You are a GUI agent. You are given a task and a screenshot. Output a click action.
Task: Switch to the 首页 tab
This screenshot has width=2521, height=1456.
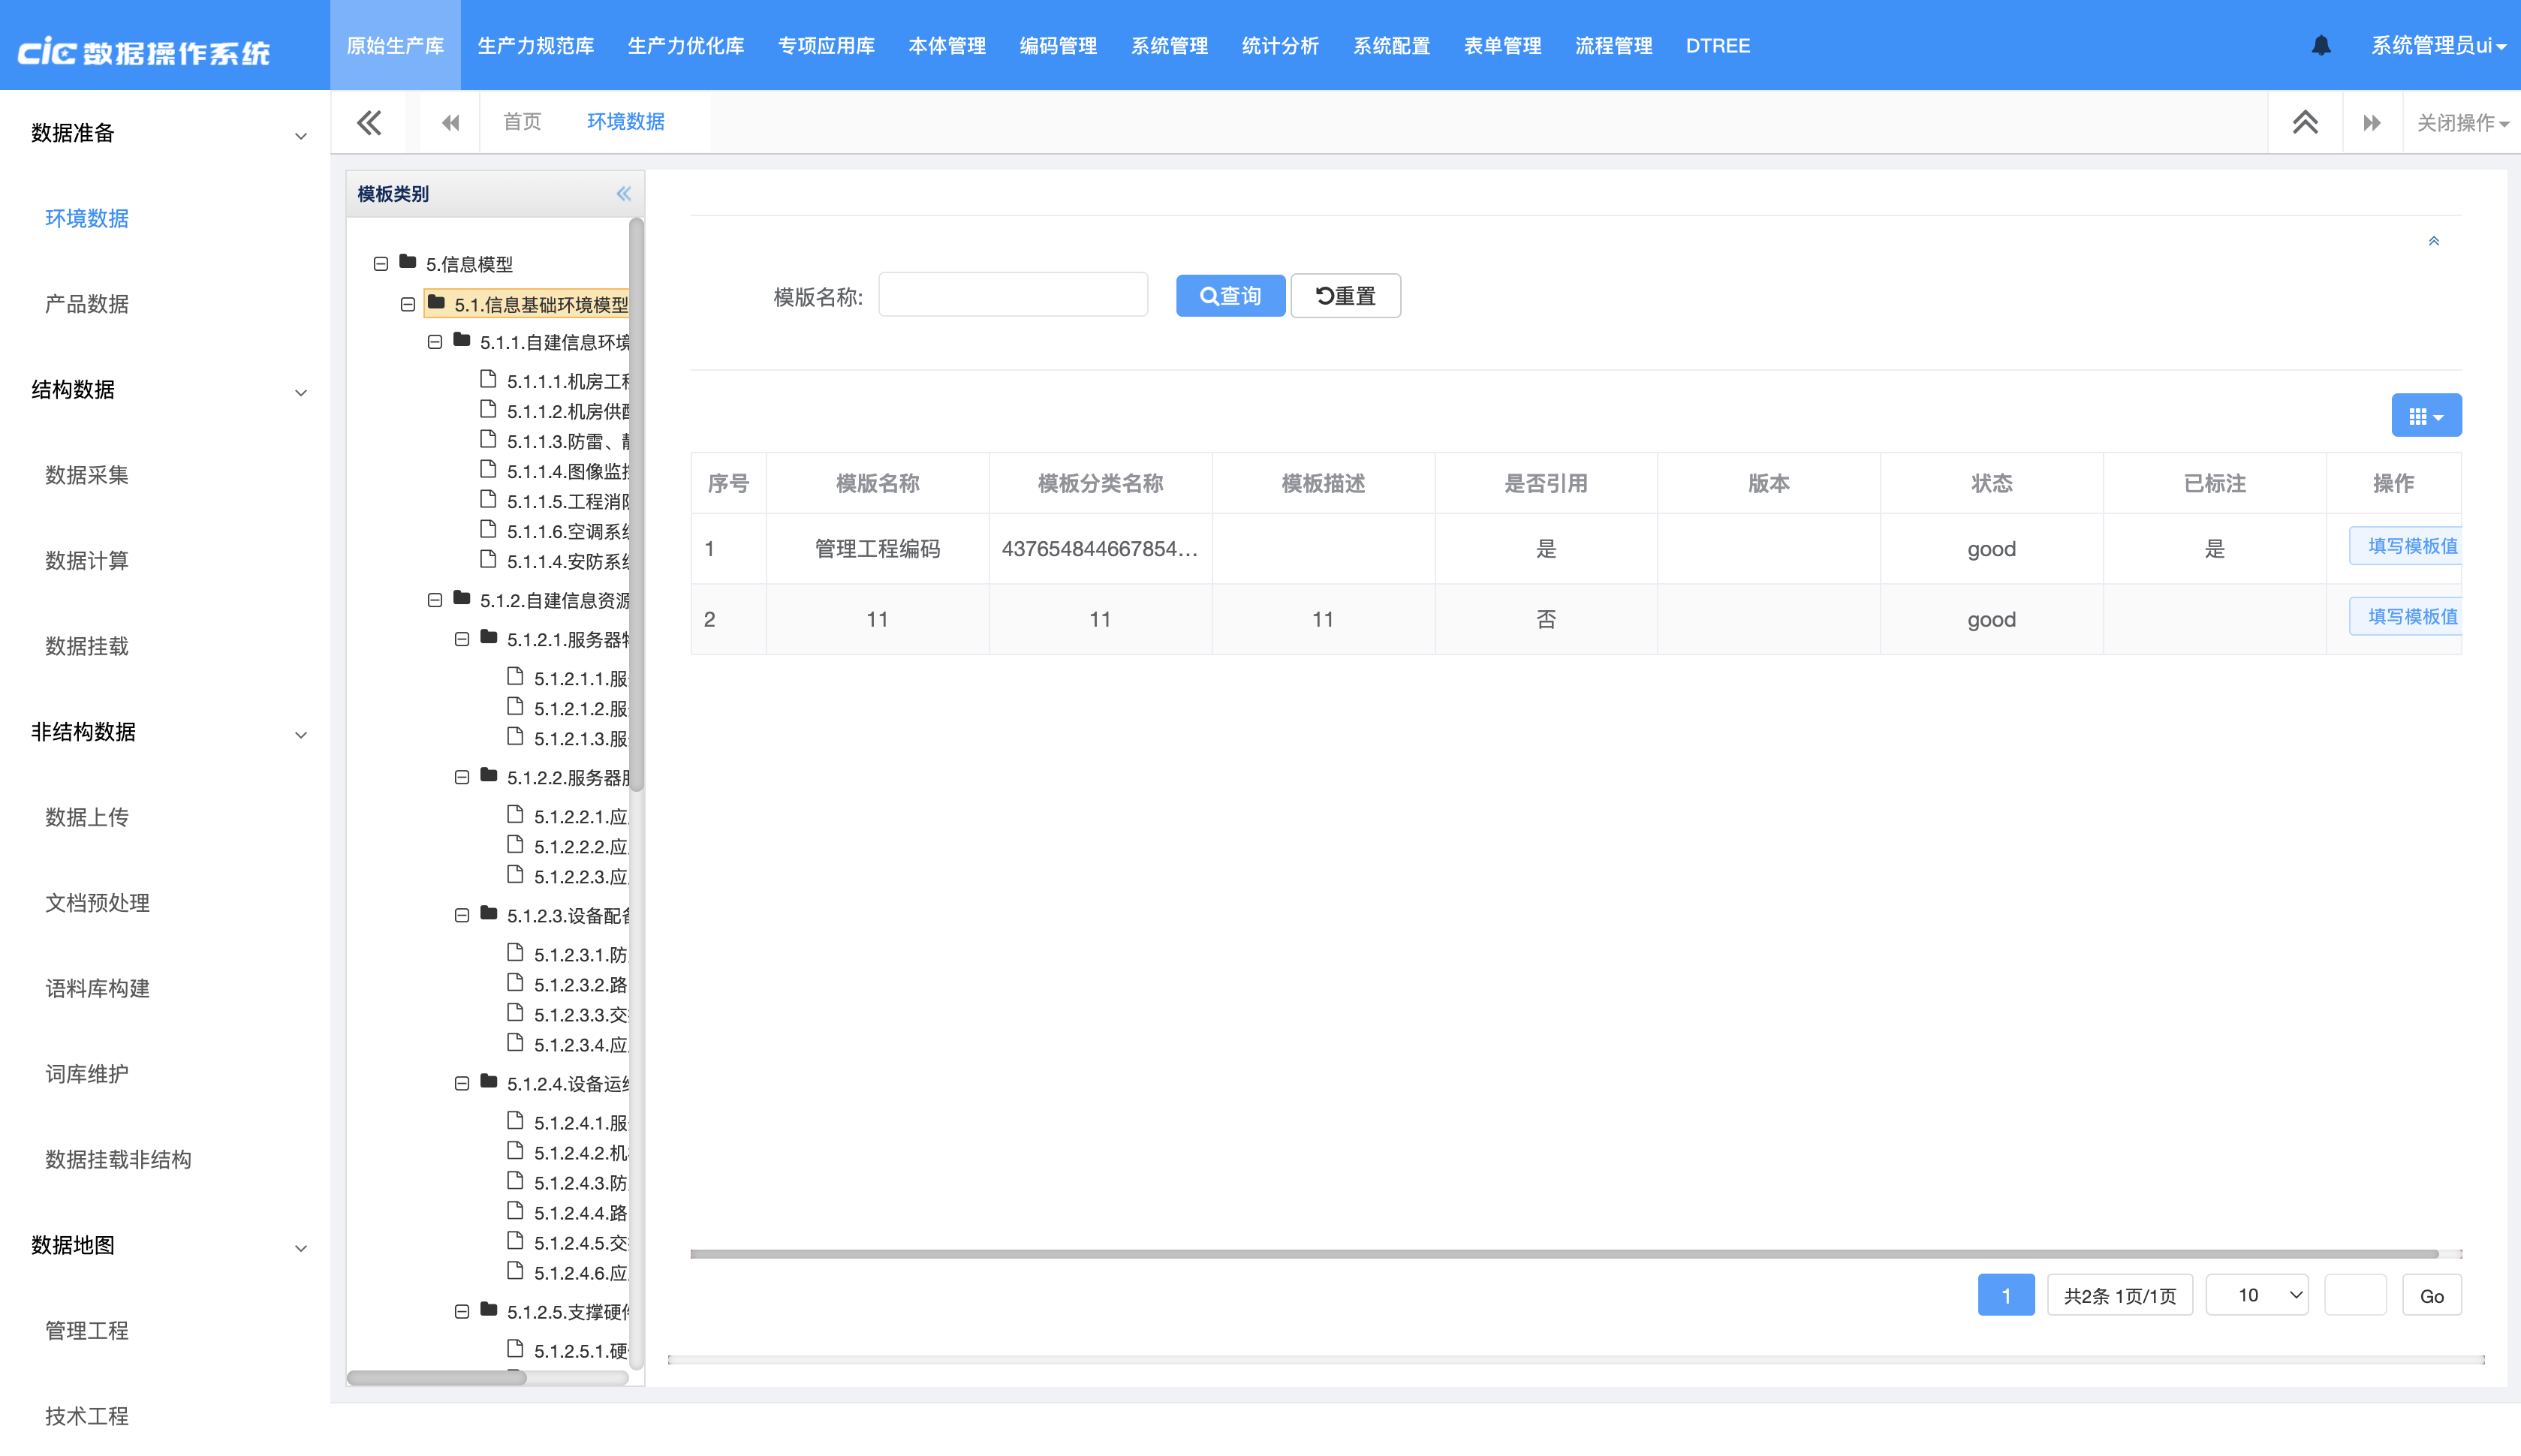pos(522,122)
